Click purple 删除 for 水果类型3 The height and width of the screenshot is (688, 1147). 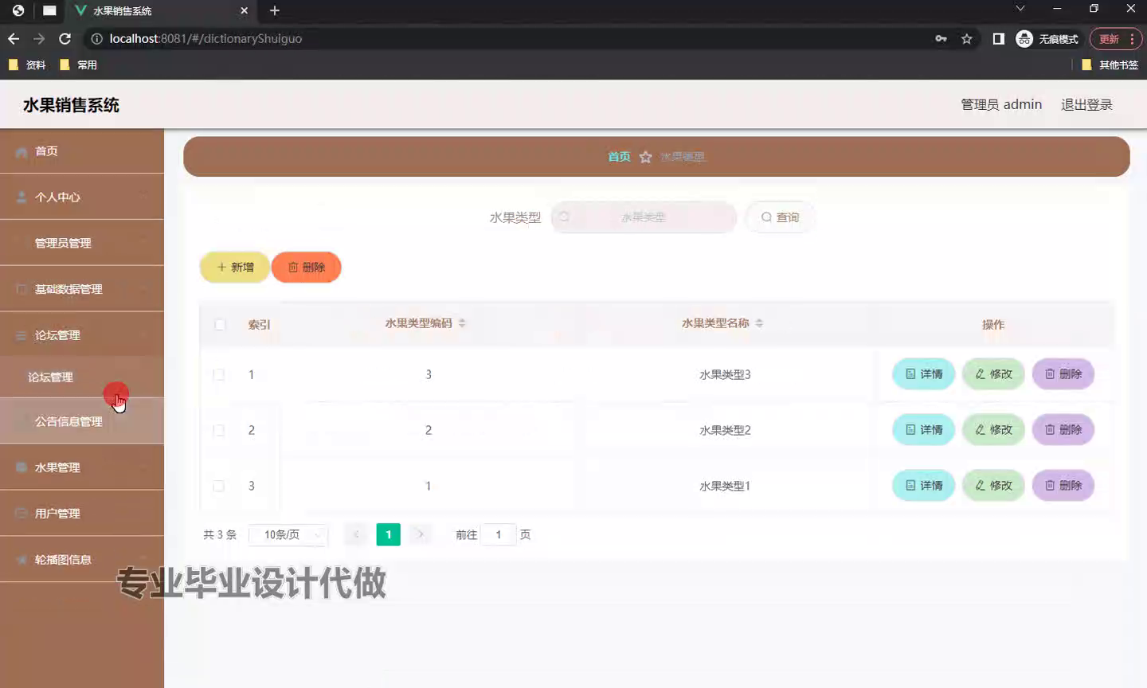click(1063, 374)
